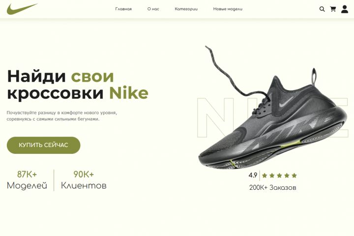Open the shopping cart icon
Image resolution: width=354 pixels, height=236 pixels.
[333, 9]
